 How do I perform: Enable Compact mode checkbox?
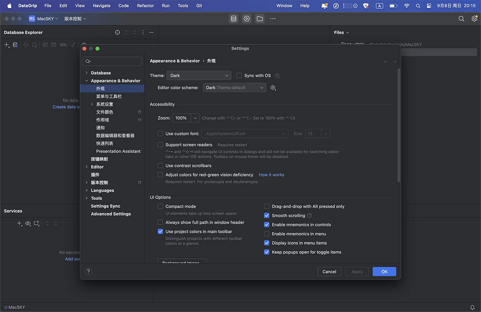[x=160, y=206]
